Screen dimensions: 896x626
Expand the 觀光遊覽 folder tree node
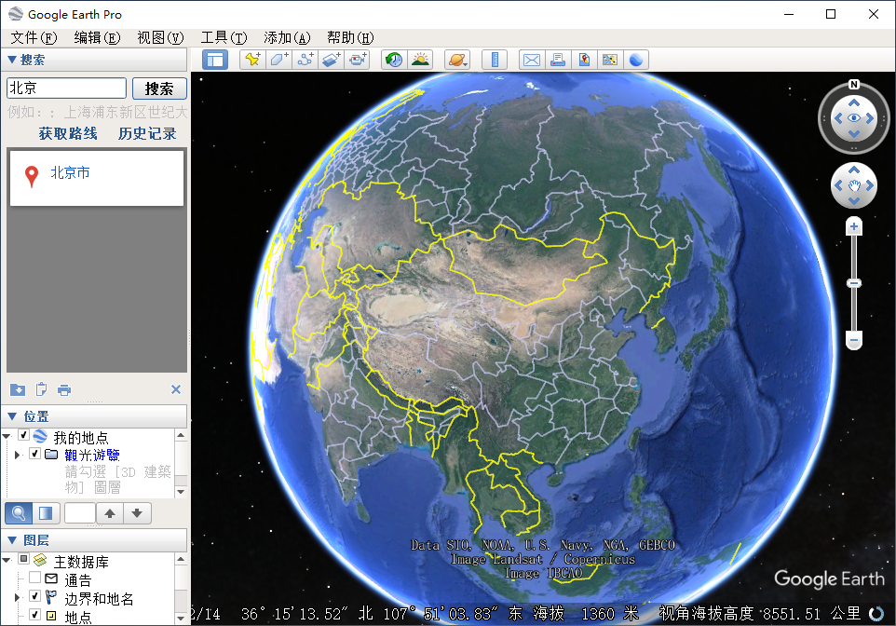coord(17,455)
